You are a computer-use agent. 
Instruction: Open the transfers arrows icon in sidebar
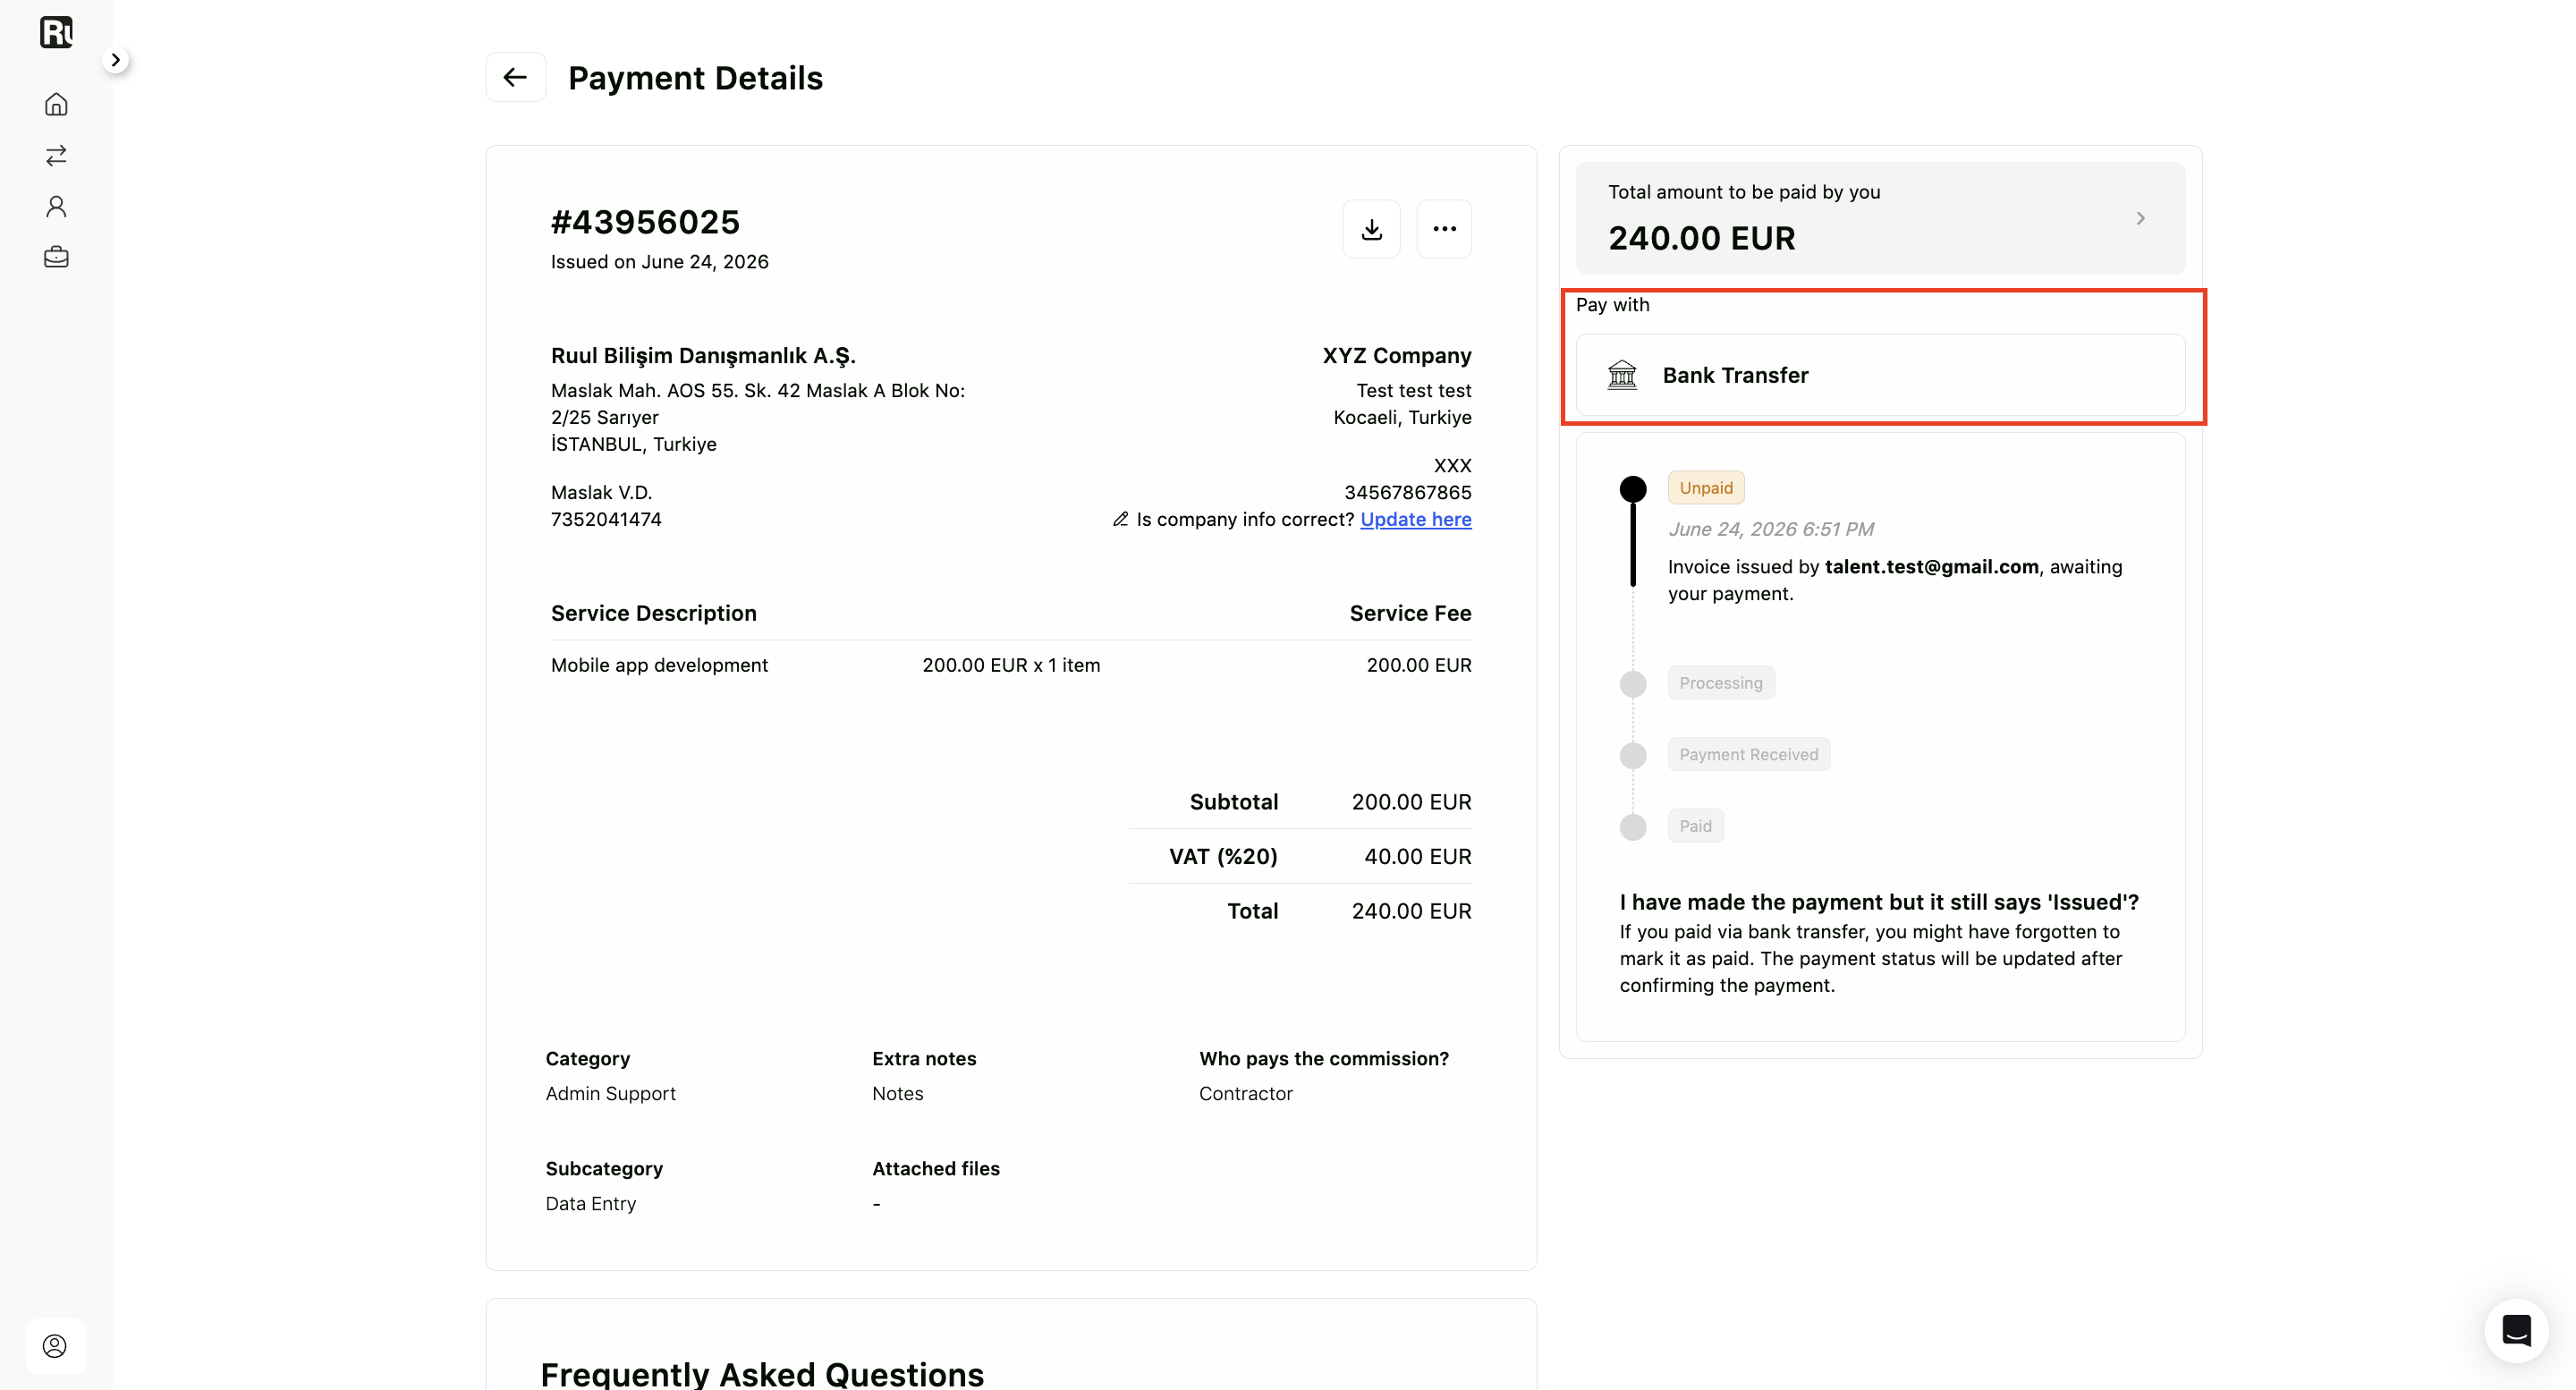(56, 155)
